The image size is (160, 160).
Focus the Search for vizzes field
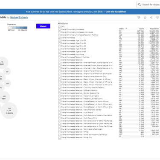[x=151, y=5]
